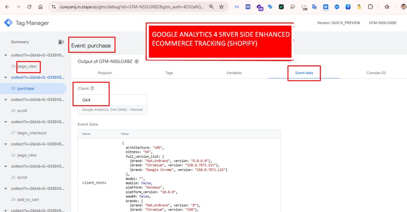Collapse the collect request above page_view 30

click(6, 55)
